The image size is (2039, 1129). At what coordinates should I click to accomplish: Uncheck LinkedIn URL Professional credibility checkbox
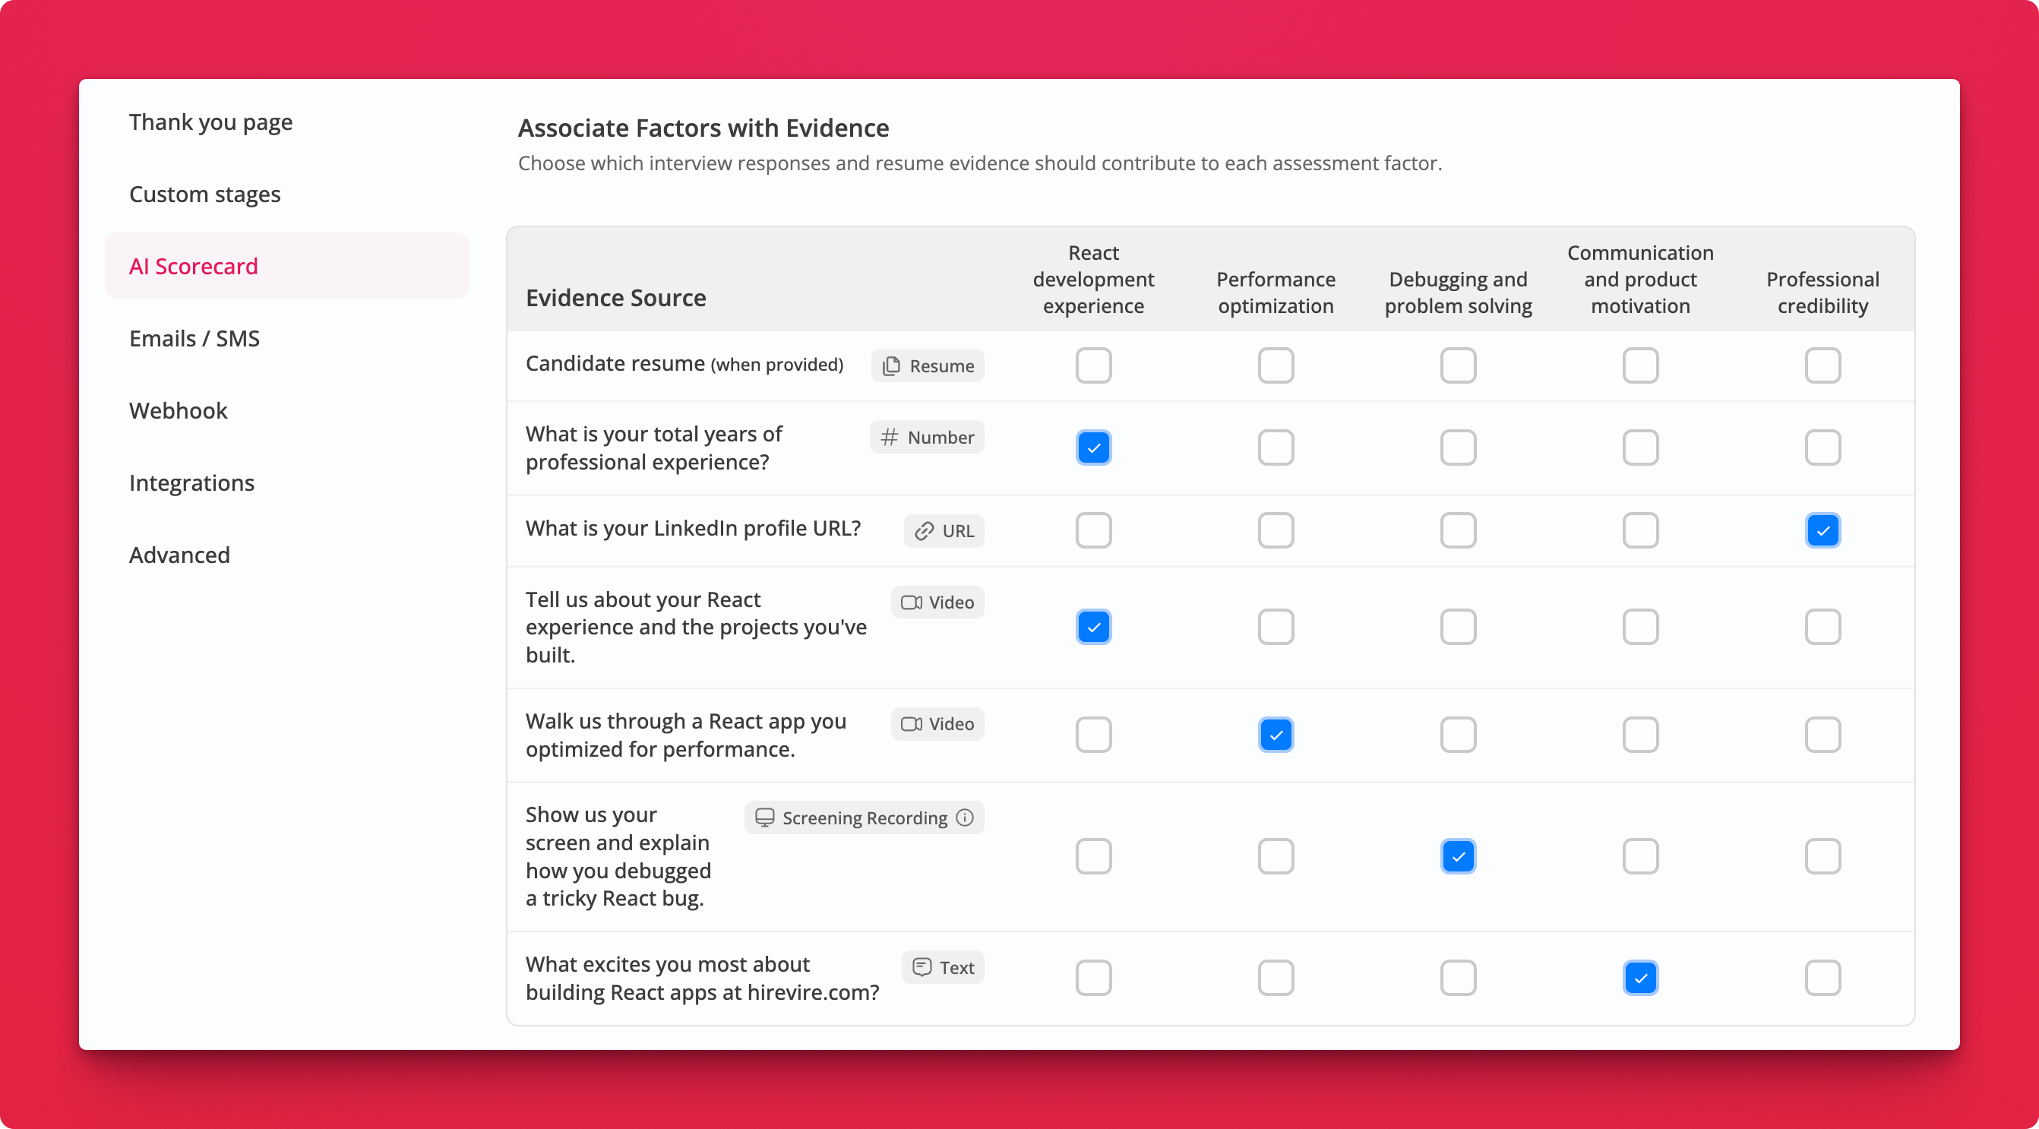(x=1822, y=531)
